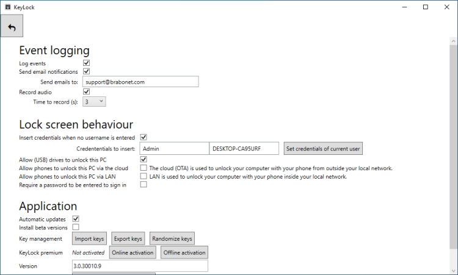Click the 'LAN is used to unlock' description
The width and height of the screenshot is (458, 275).
pos(248,177)
